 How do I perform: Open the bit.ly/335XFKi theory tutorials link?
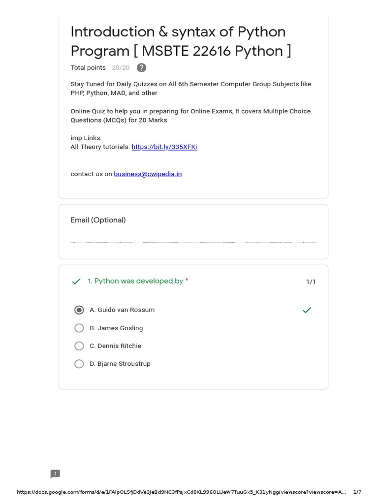click(164, 147)
